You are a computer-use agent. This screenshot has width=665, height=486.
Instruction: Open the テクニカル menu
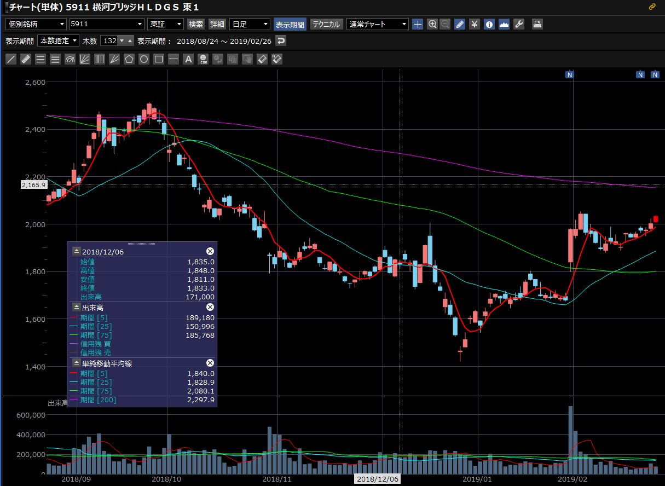coord(327,24)
